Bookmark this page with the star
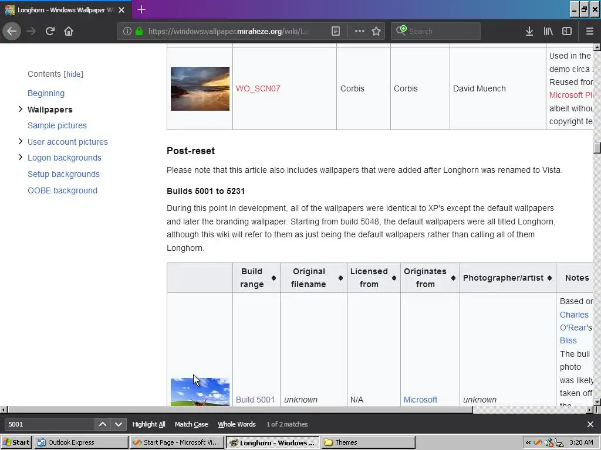This screenshot has width=601, height=450. click(x=376, y=31)
